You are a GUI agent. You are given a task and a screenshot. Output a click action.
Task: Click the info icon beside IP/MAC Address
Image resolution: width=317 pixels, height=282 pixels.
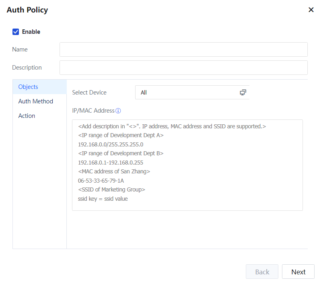coord(118,111)
